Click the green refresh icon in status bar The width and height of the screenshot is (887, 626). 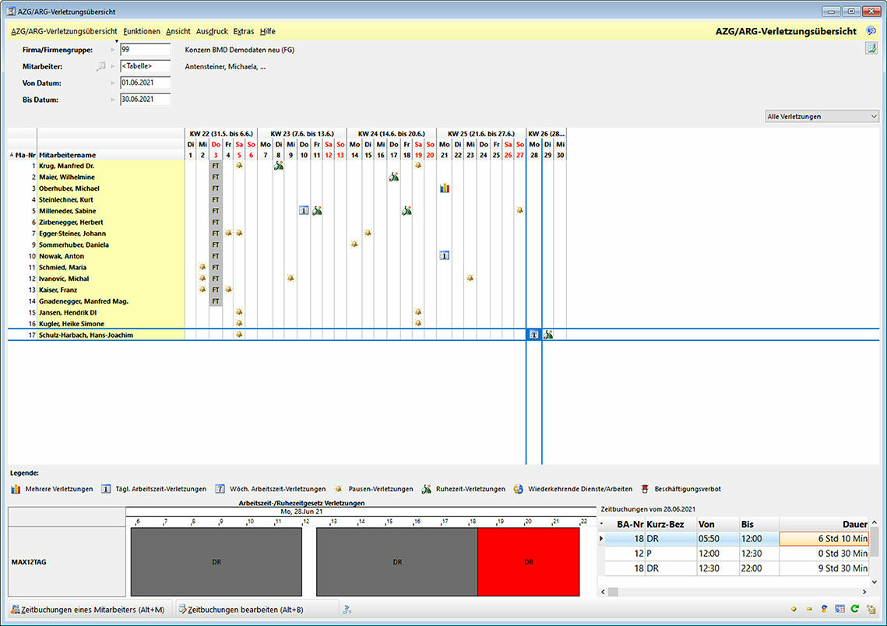click(854, 609)
